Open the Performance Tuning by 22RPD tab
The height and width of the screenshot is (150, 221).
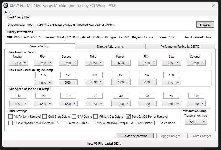tap(180, 46)
